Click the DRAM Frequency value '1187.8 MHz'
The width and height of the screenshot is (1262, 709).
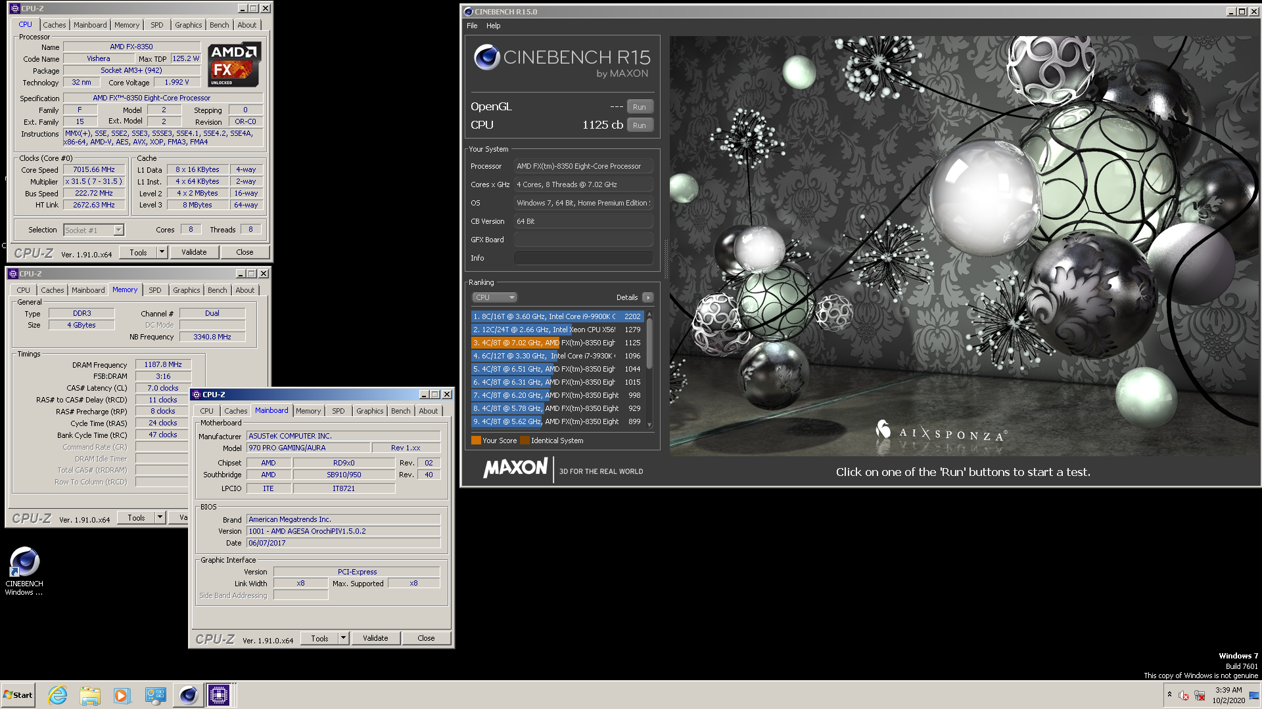click(x=163, y=364)
